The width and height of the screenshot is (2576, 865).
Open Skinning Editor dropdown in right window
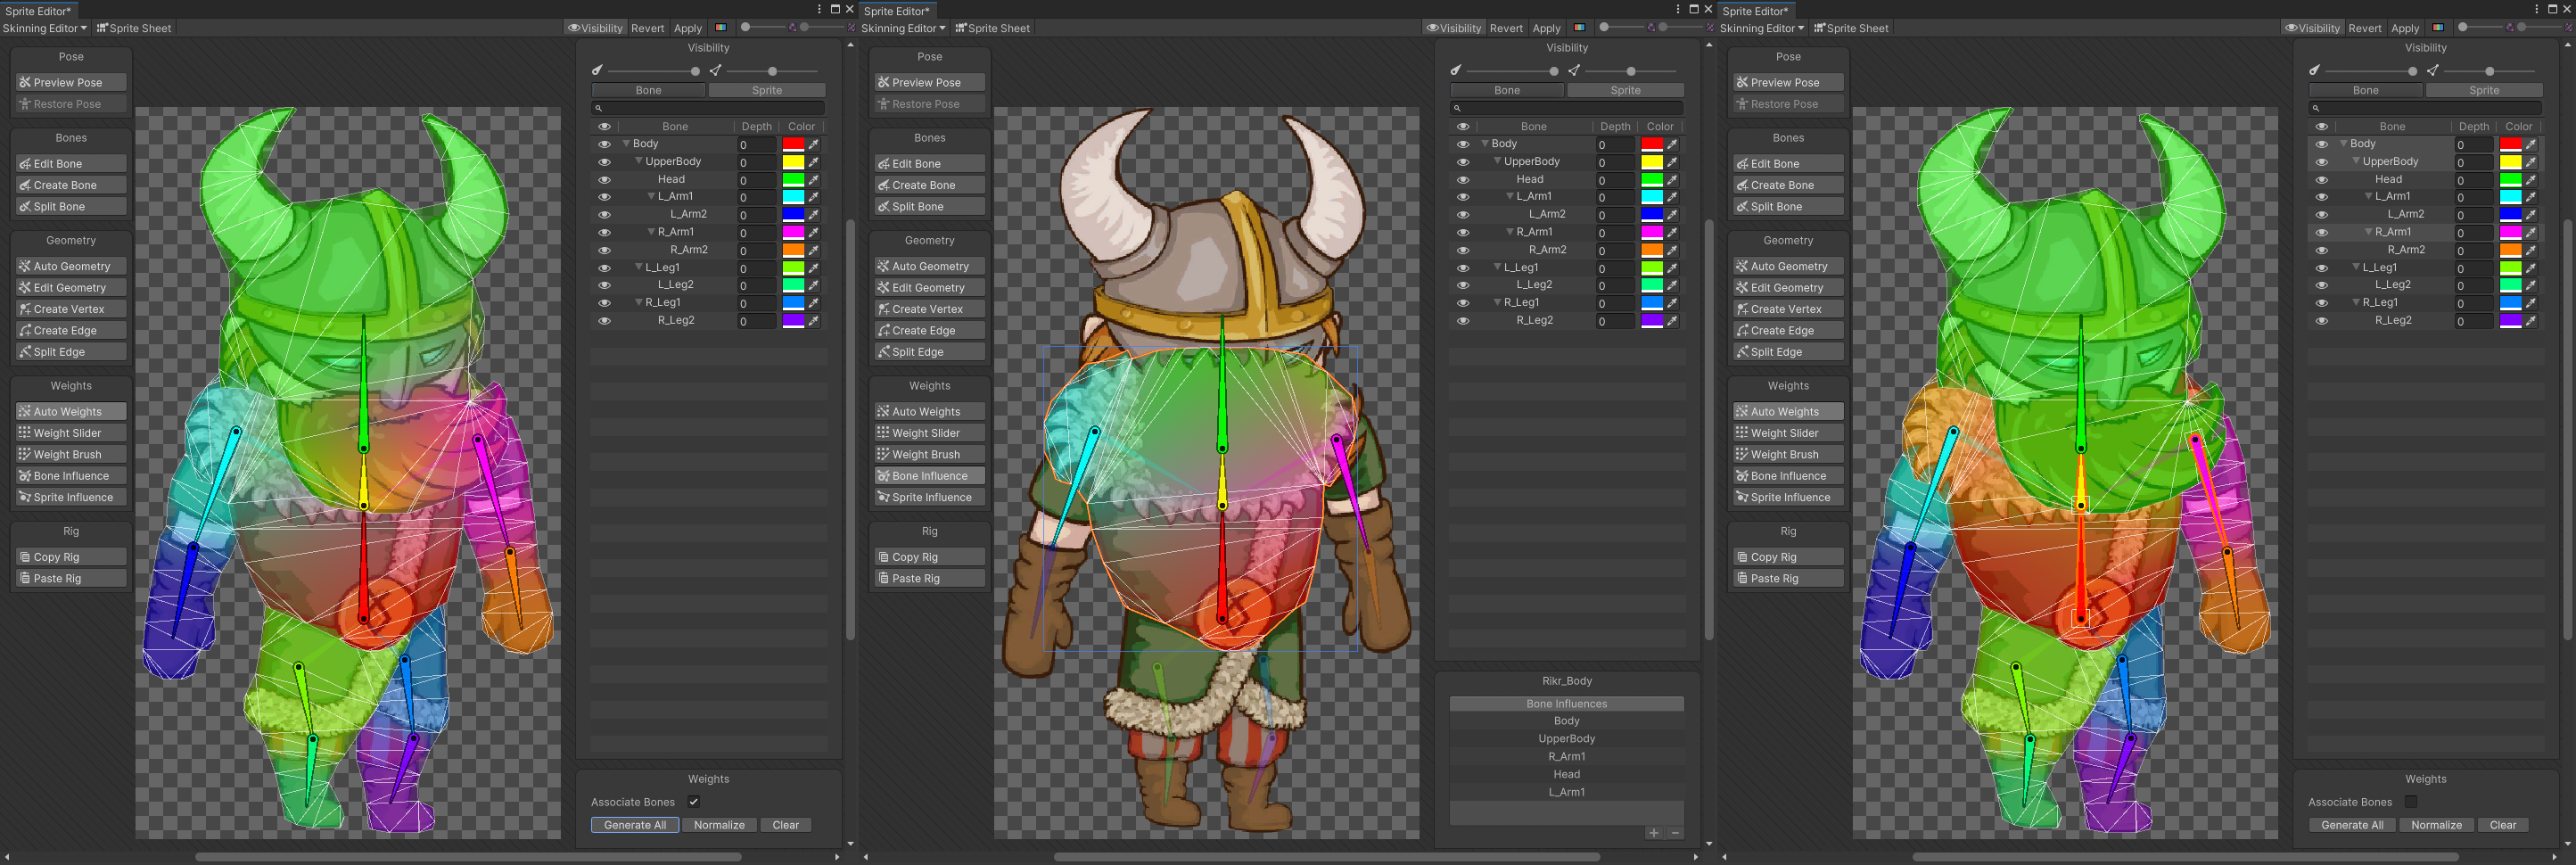[1762, 28]
